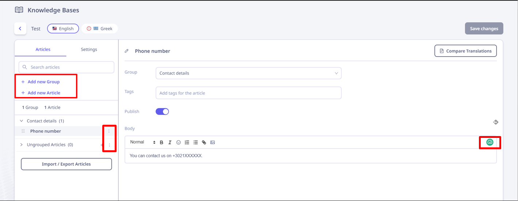
Task: Switch to the Settings tab
Action: 89,49
